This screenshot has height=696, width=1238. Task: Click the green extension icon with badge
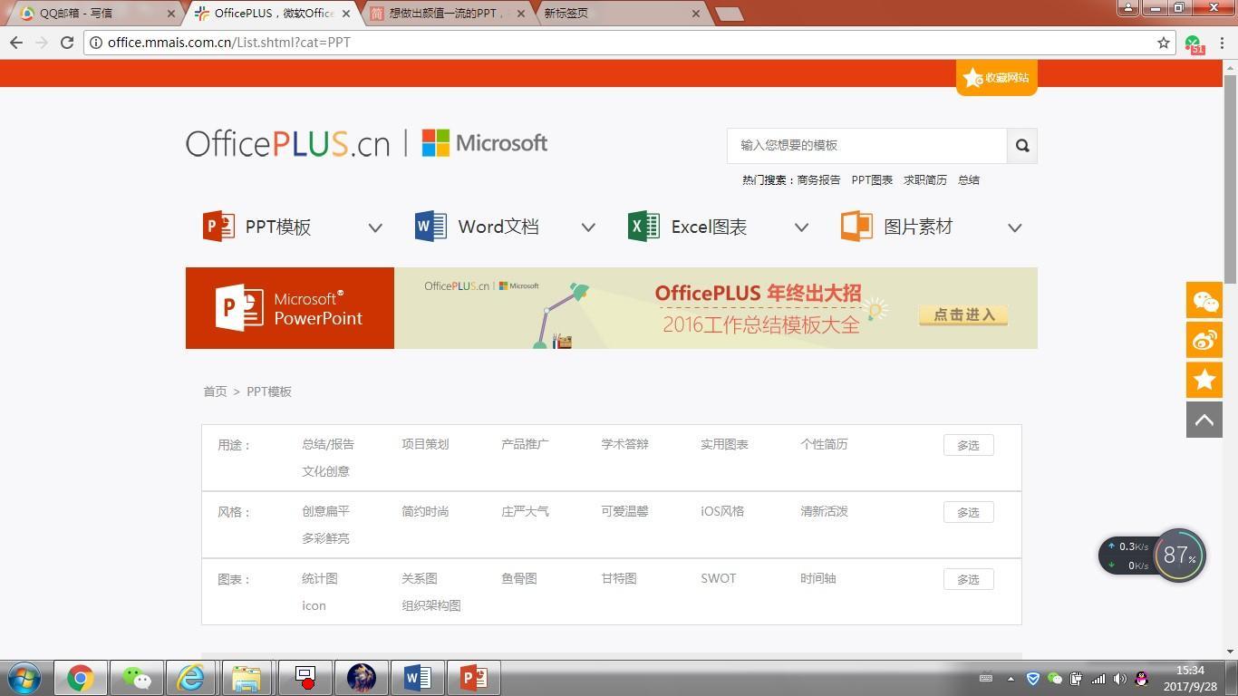pyautogui.click(x=1194, y=43)
